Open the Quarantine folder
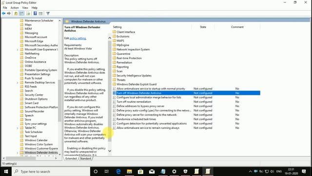The width and height of the screenshot is (312, 176). [x=121, y=54]
